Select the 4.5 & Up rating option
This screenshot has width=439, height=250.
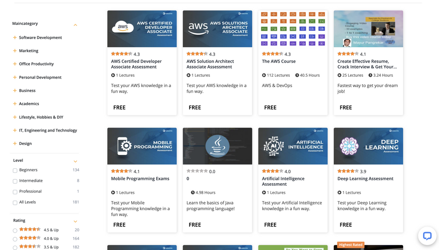tap(15, 231)
